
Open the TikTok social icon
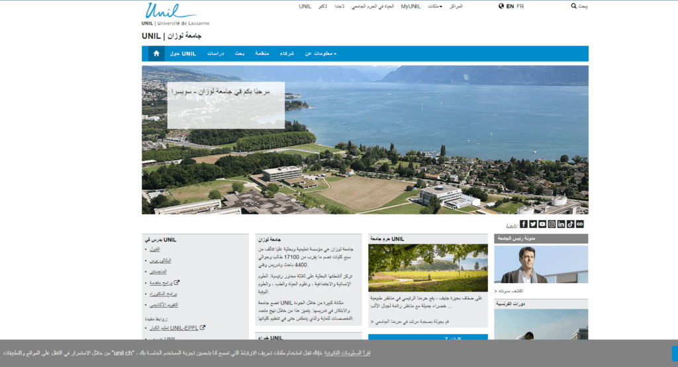click(570, 224)
